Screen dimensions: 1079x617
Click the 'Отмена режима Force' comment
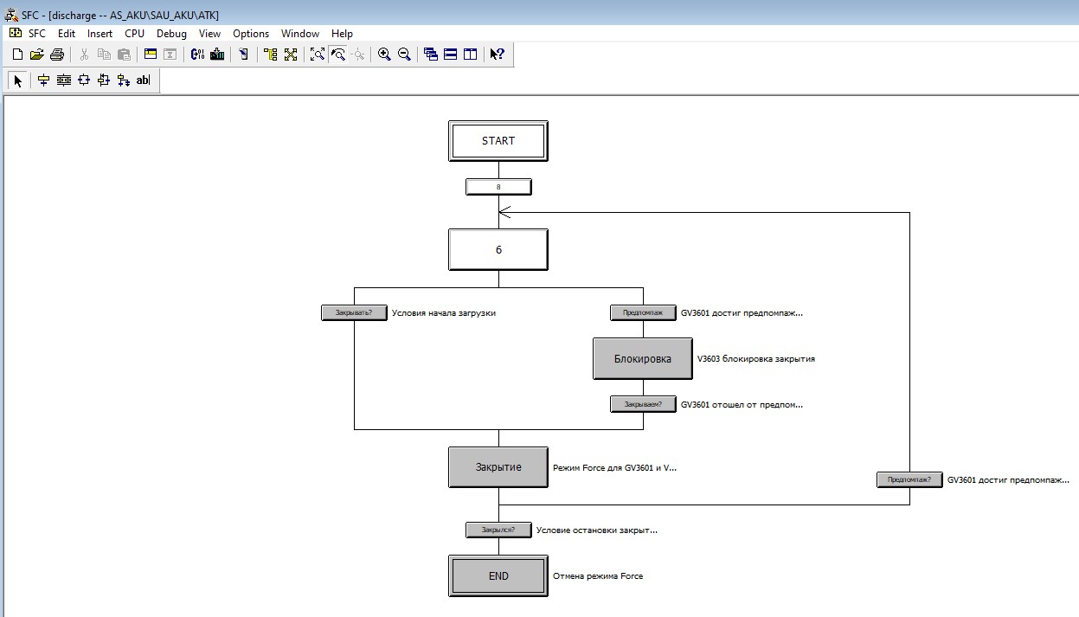(x=598, y=575)
